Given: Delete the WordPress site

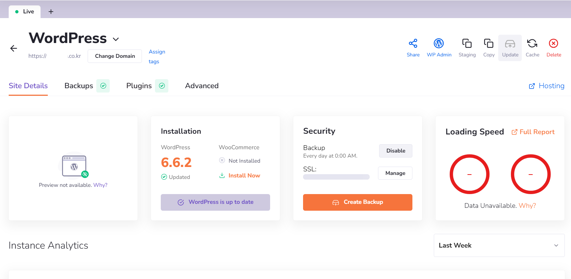Looking at the screenshot, I should [554, 48].
